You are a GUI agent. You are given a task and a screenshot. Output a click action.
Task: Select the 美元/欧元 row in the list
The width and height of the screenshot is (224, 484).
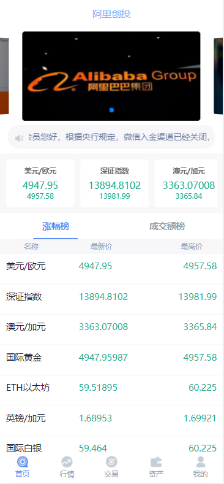111,269
